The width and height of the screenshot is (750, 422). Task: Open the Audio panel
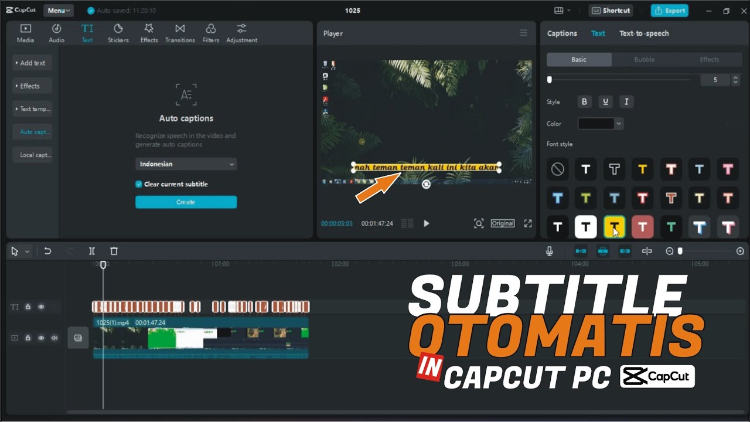(56, 33)
